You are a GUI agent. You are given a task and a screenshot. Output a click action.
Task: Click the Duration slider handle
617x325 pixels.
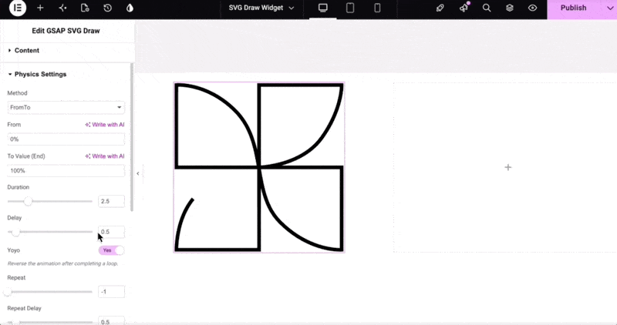click(x=28, y=201)
